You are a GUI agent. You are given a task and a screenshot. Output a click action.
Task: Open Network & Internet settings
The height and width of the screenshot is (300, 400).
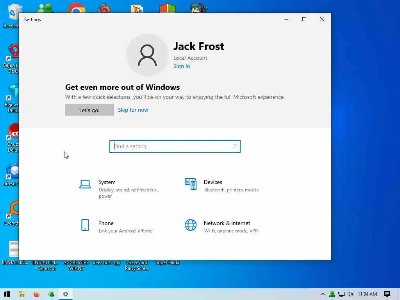(221, 226)
